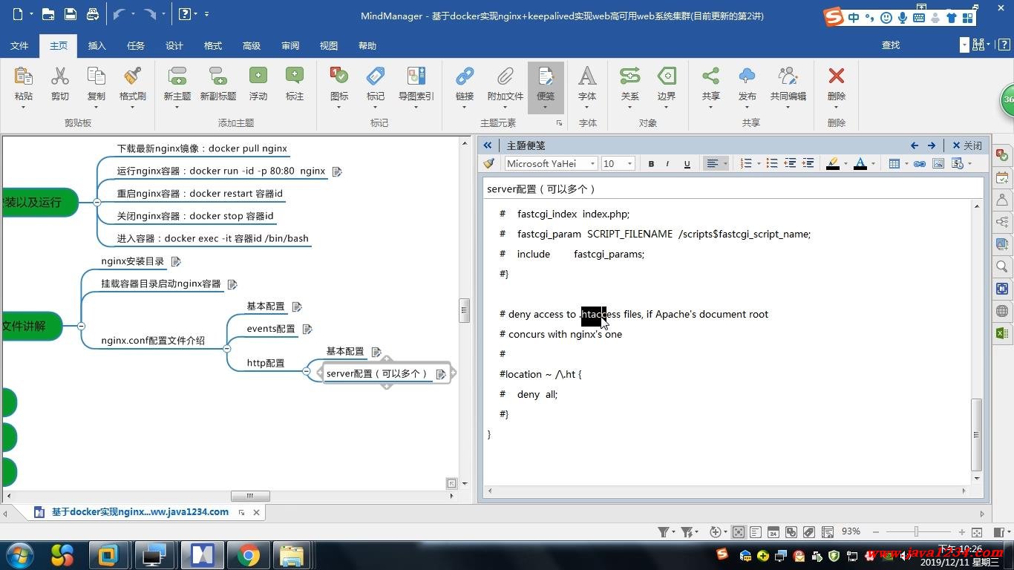1014x570 pixels.
Task: Toggle italic in notes toolbar
Action: (x=668, y=164)
